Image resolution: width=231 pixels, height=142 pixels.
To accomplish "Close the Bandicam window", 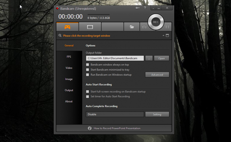I will click(x=167, y=8).
